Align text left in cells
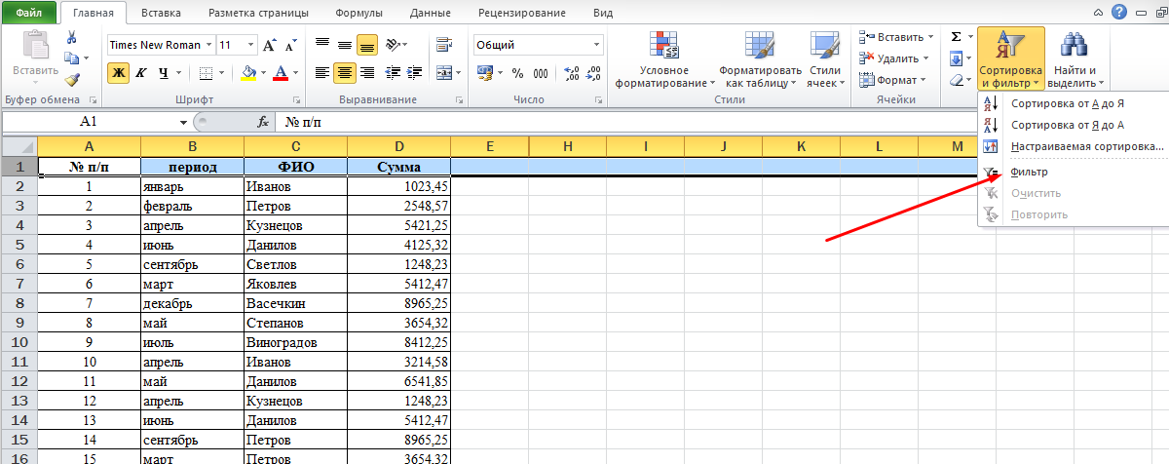This screenshot has width=1169, height=464. [322, 73]
